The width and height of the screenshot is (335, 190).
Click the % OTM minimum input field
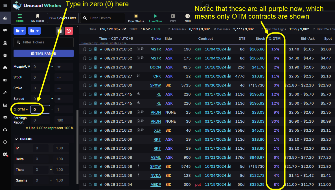(40, 109)
